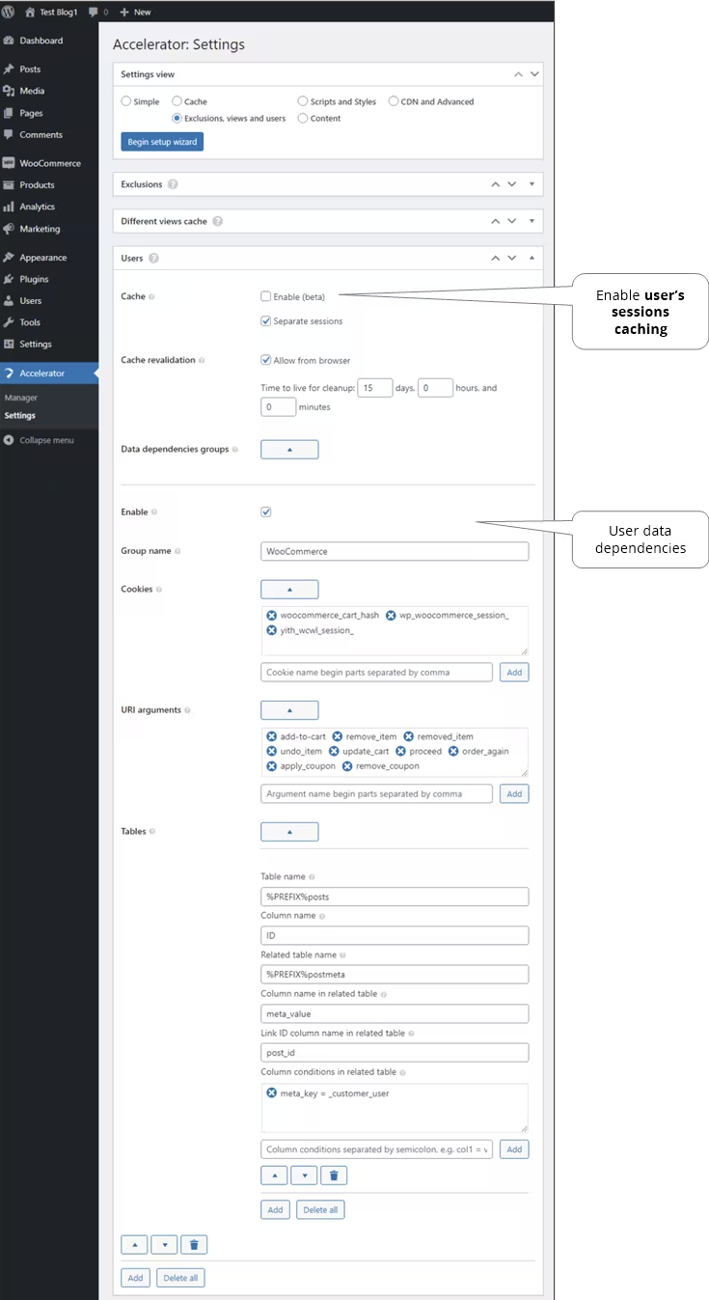Click trash icon below column conditions
The image size is (709, 1300).
click(x=334, y=1176)
